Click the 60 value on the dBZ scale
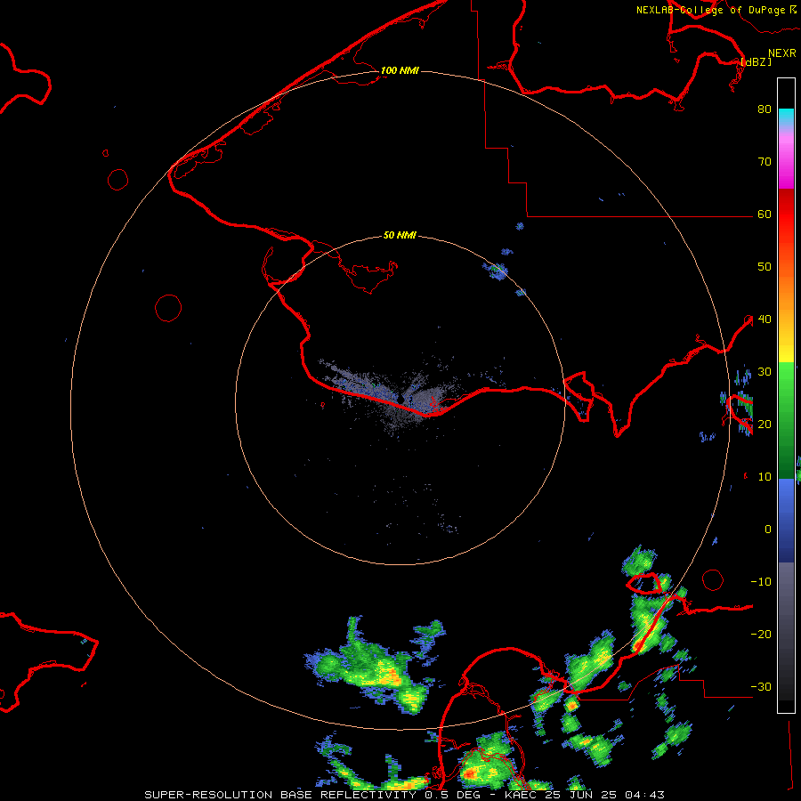The height and width of the screenshot is (801, 801). [765, 214]
